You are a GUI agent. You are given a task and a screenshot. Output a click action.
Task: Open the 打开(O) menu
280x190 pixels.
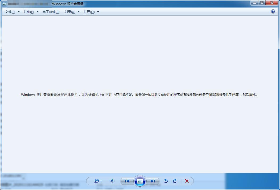click(x=89, y=12)
